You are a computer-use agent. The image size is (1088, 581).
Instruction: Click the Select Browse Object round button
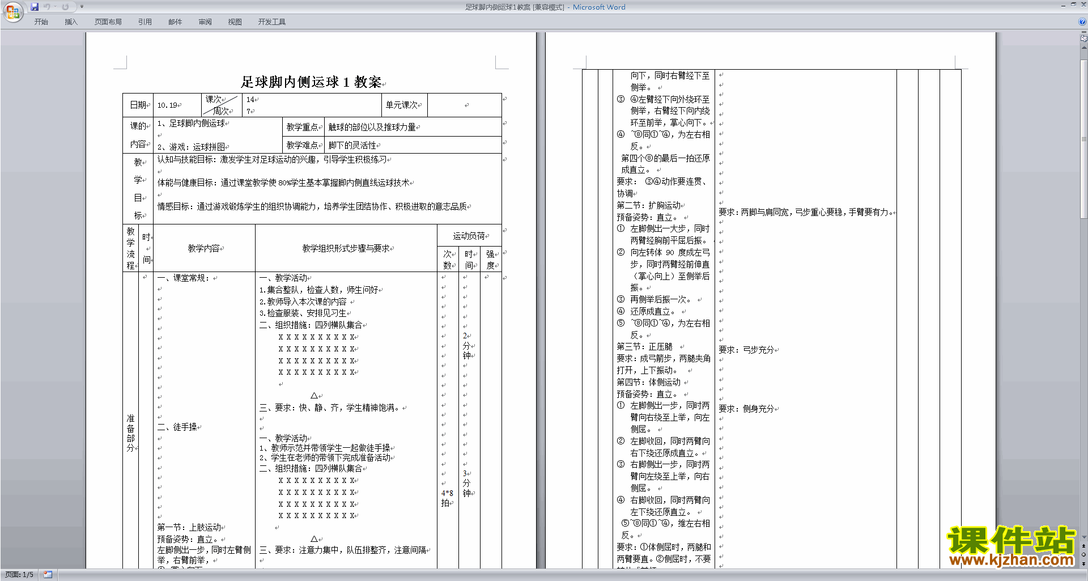[1084, 554]
